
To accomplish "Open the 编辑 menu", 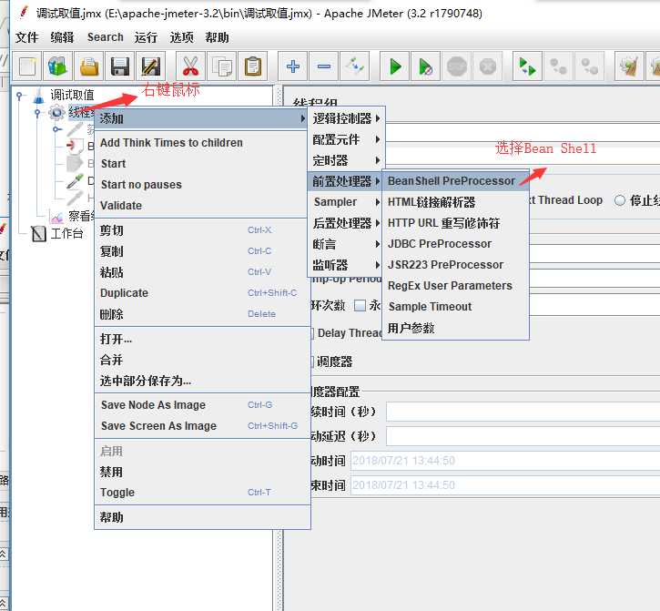I will (x=62, y=37).
